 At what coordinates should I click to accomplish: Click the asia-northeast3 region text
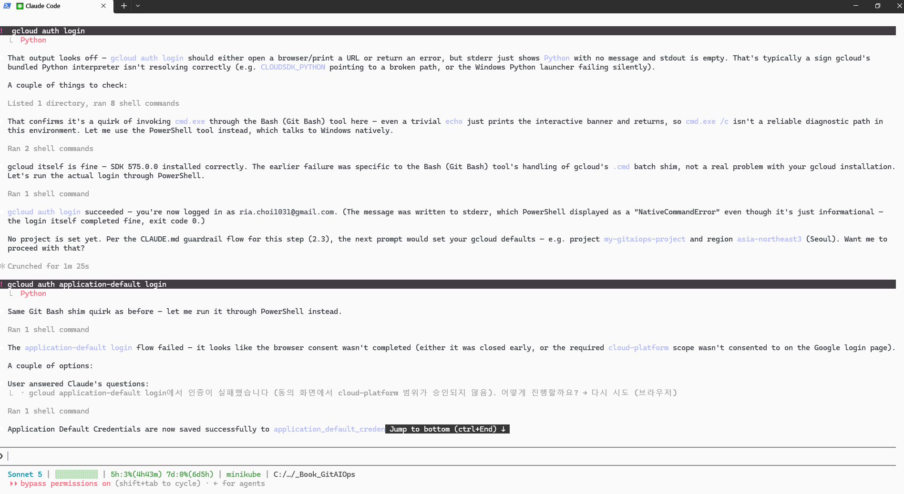coord(769,239)
